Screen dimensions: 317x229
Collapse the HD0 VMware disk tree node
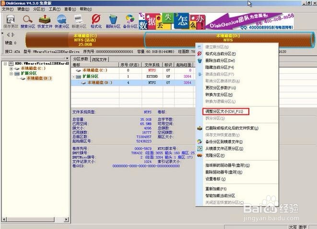pos(5,64)
